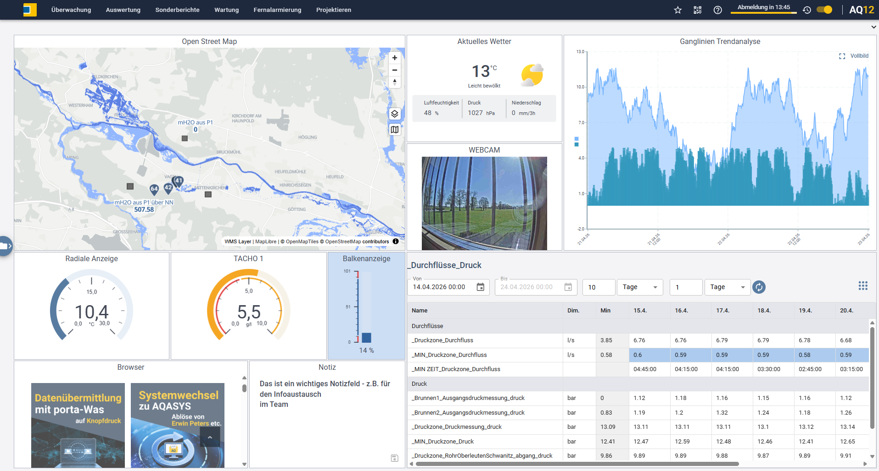Click the WEBCAM image
The width and height of the screenshot is (879, 471).
[484, 203]
